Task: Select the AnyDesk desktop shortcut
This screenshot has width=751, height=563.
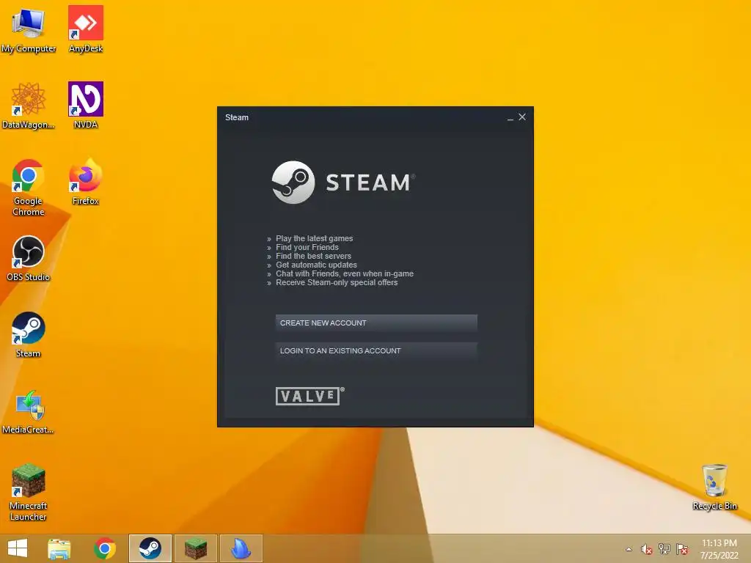Action: (86, 29)
